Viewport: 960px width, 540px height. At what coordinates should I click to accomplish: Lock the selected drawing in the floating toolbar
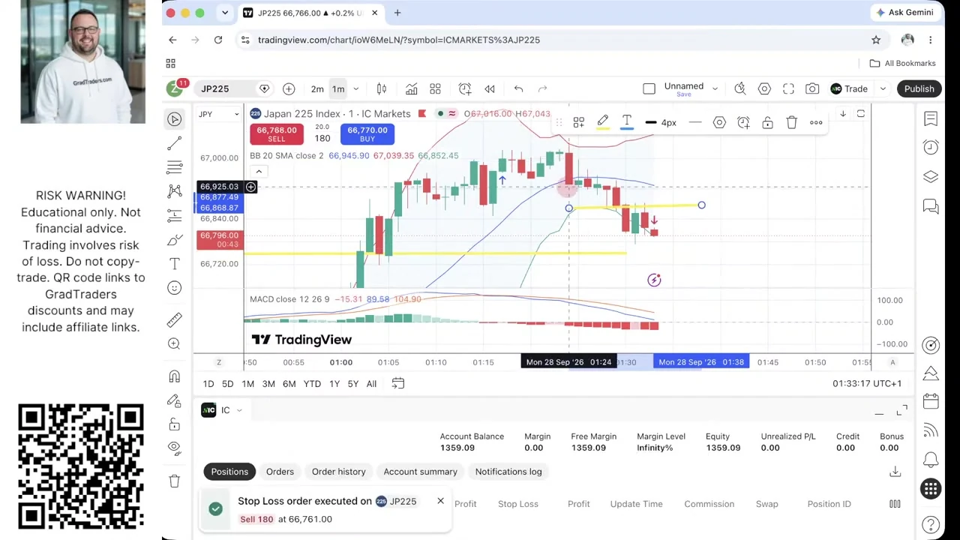767,122
